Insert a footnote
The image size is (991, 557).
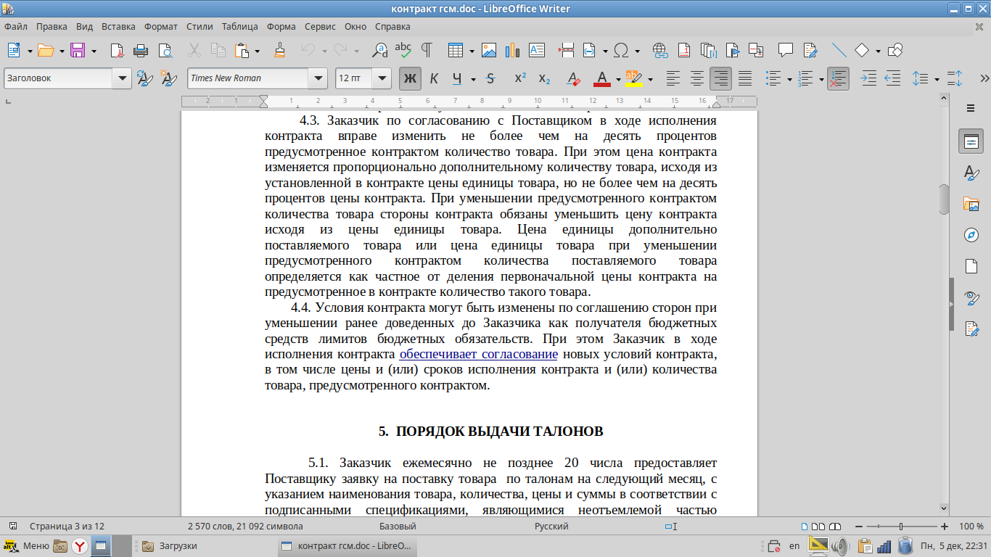click(684, 50)
